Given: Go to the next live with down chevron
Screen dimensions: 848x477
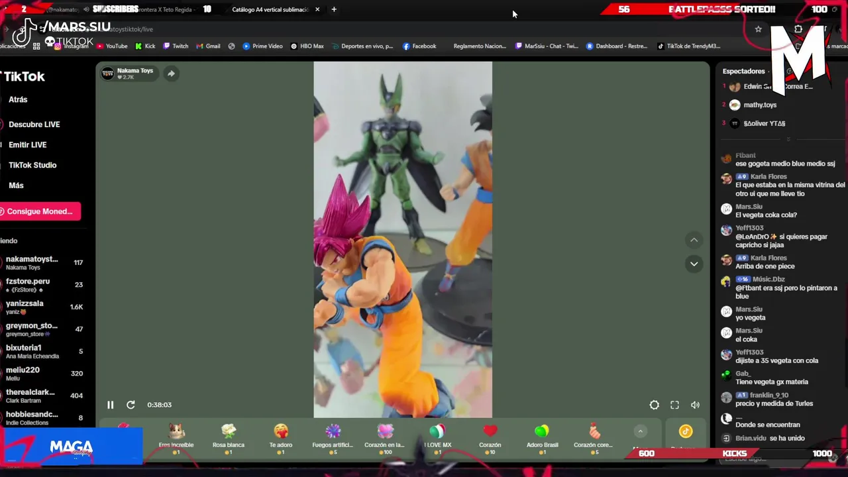Looking at the screenshot, I should click(694, 264).
